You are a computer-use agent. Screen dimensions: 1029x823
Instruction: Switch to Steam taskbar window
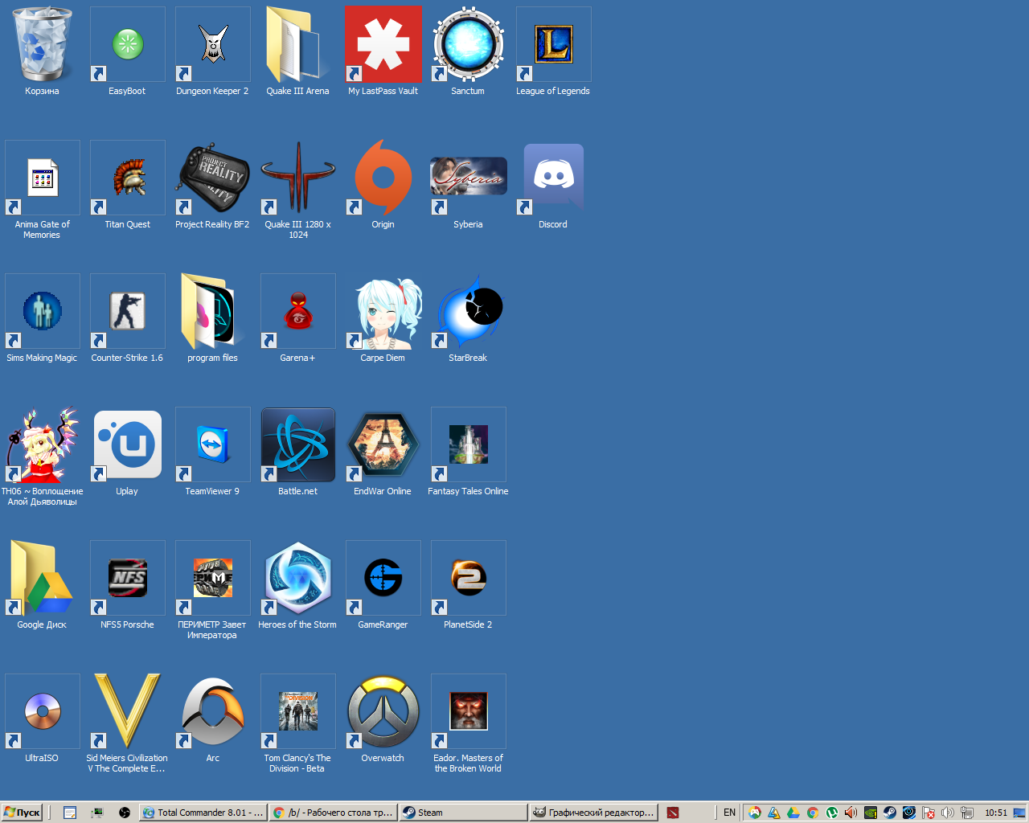pos(463,813)
